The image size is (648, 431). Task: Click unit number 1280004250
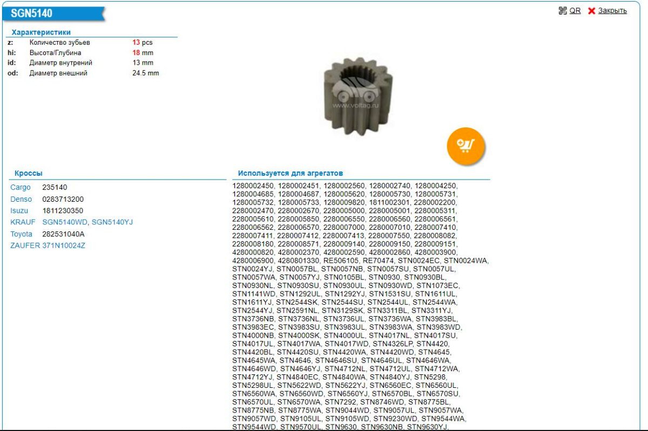(436, 186)
